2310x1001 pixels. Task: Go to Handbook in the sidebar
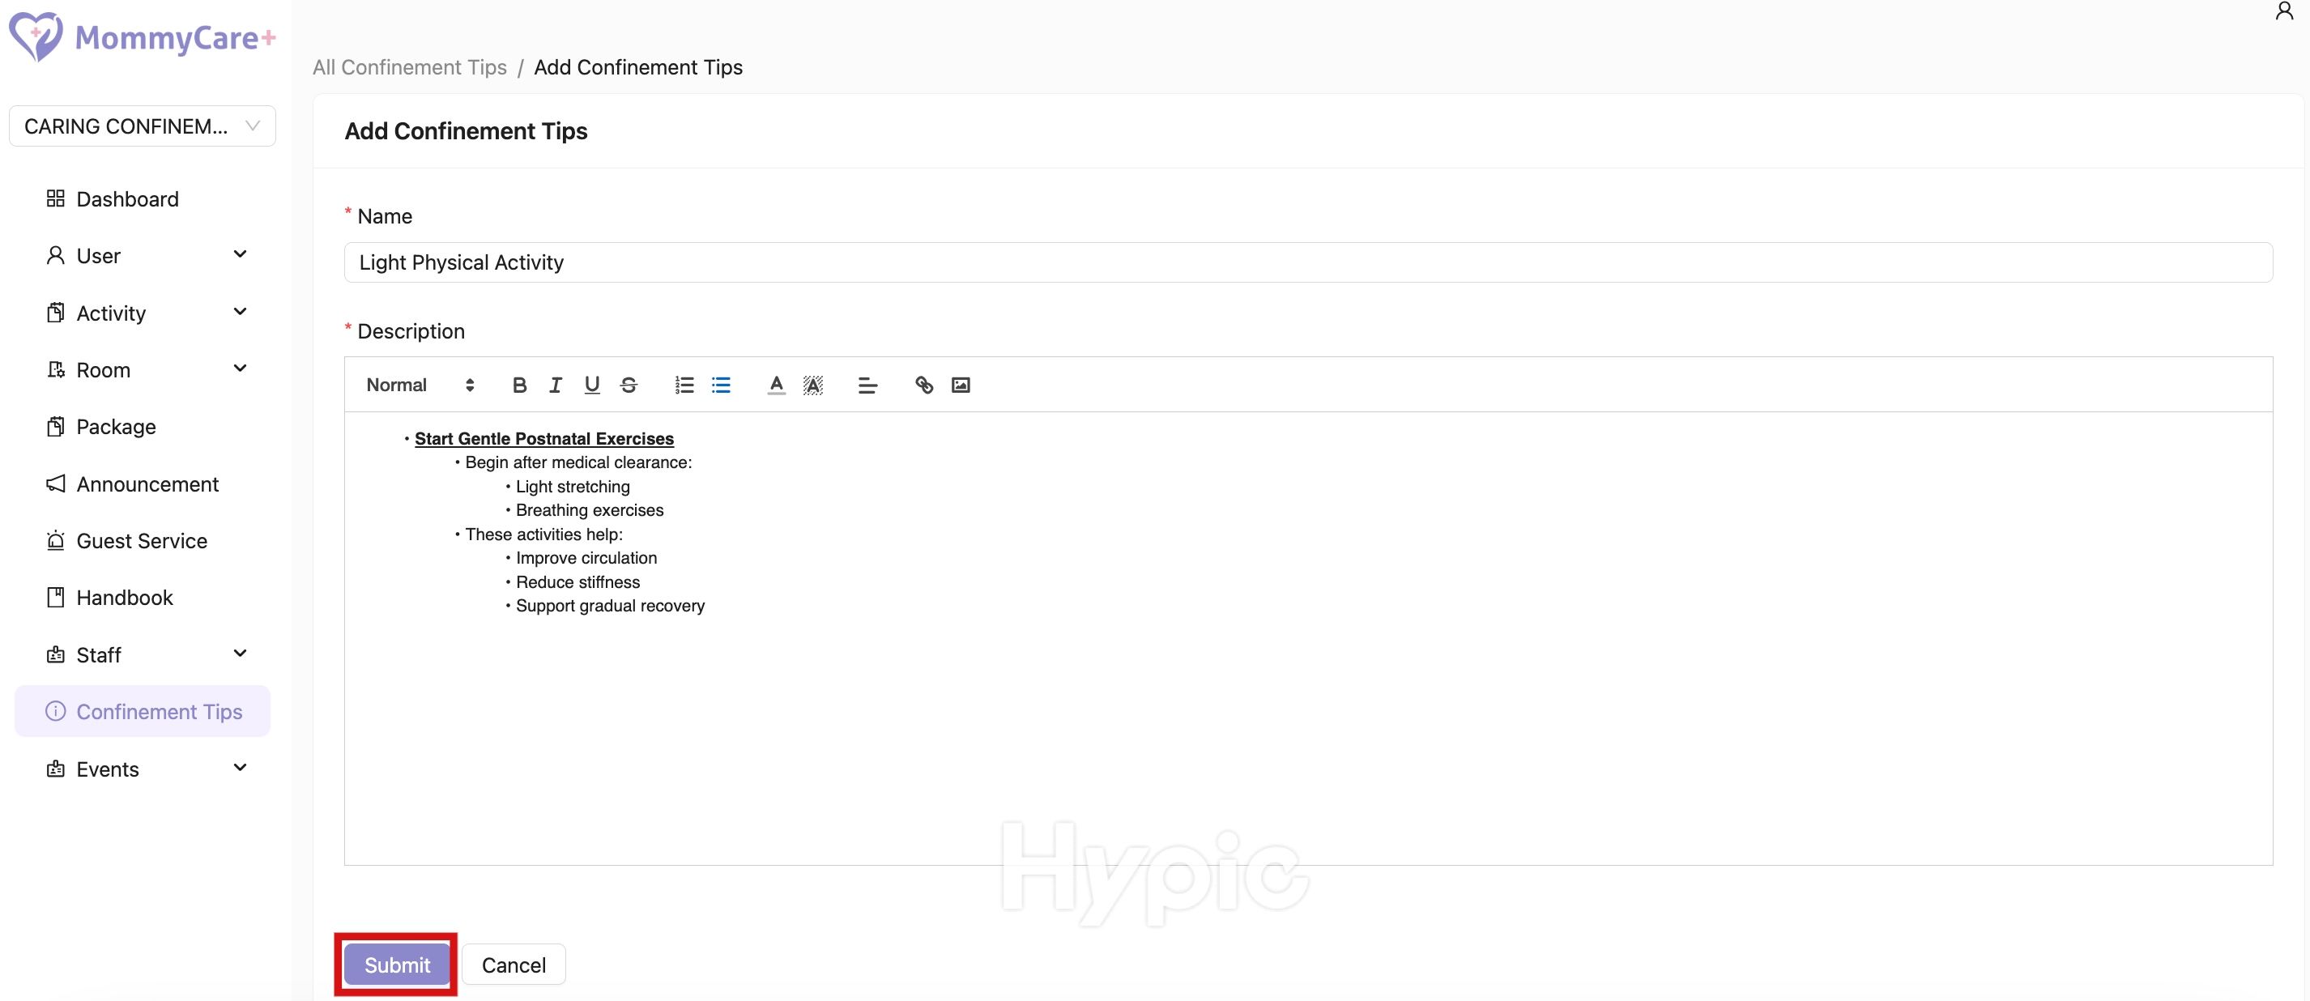click(x=125, y=598)
